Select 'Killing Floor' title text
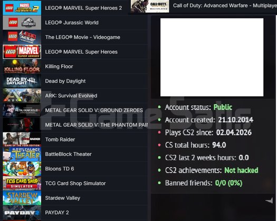The image size is (277, 221). coord(59,66)
